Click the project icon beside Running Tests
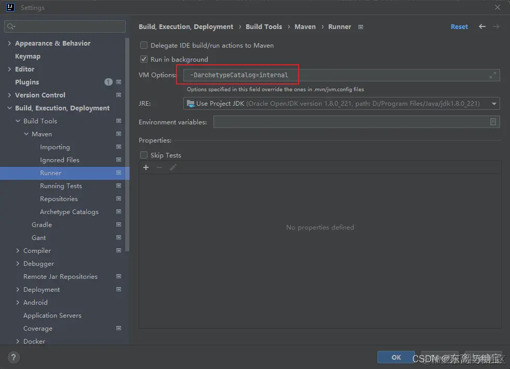The width and height of the screenshot is (510, 369). click(119, 186)
